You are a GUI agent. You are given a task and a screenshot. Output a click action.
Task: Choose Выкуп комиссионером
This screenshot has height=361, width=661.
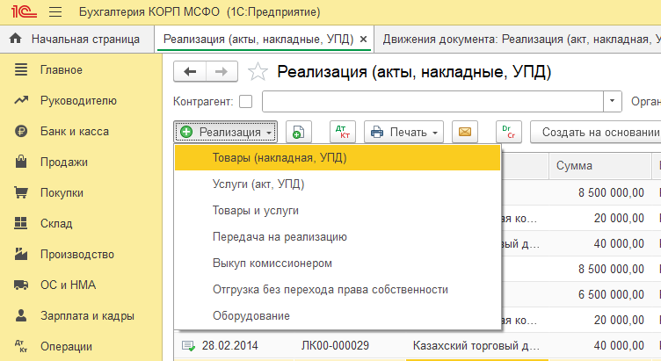[338, 264]
